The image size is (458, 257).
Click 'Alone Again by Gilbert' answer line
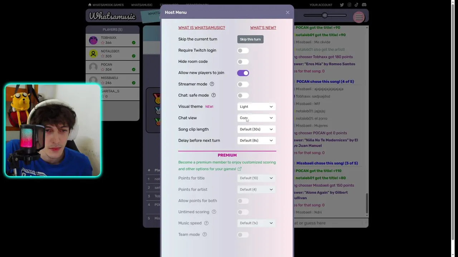[x=321, y=195]
